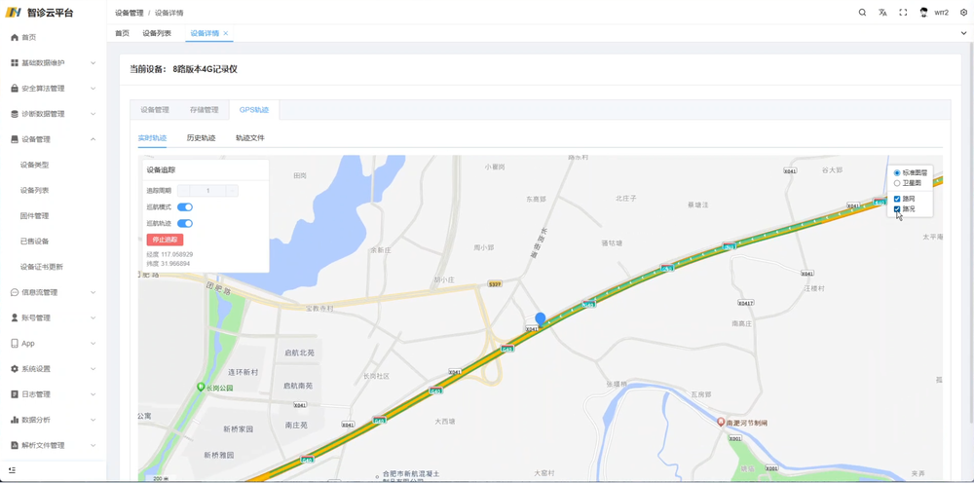Image resolution: width=974 pixels, height=483 pixels.
Task: Click the 设备管理 device icon
Action: [x=15, y=139]
